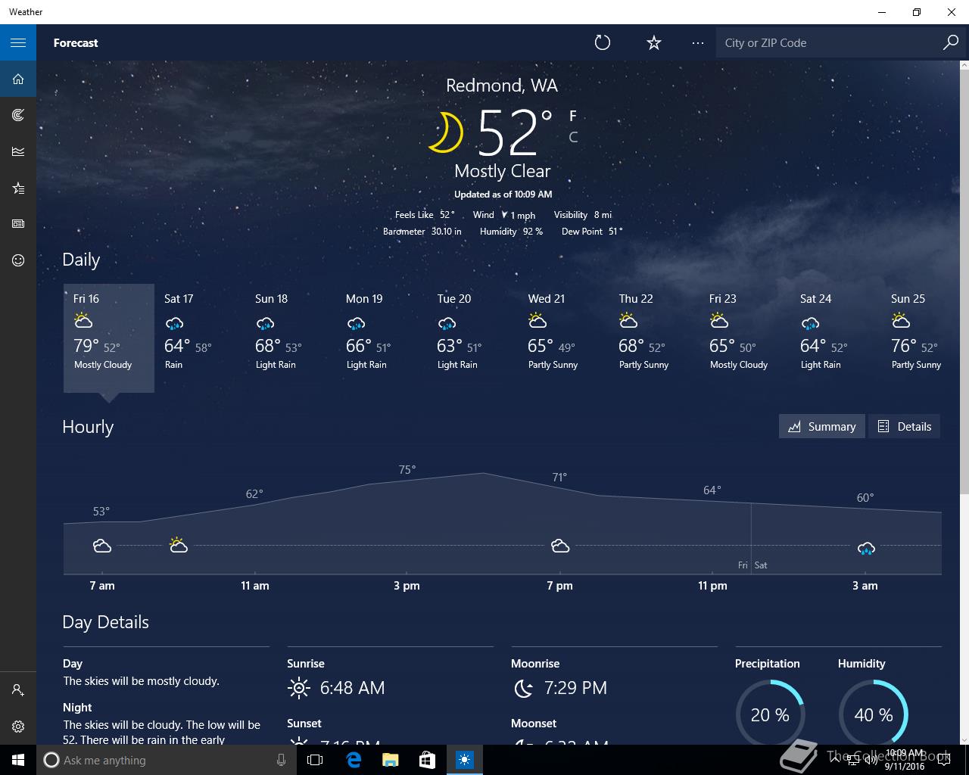Open account sign-in icon in sidebar
Viewport: 969px width, 775px height.
point(18,690)
